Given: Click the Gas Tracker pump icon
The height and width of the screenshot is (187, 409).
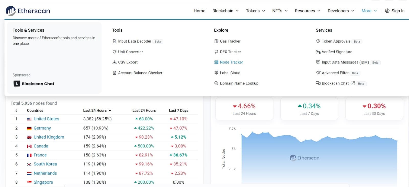Looking at the screenshot, I should [x=216, y=41].
